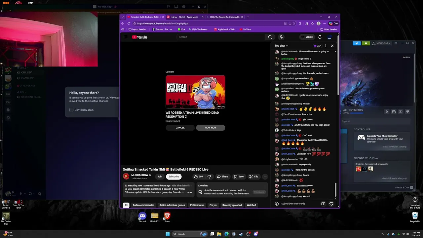Click View all friends who play
Image resolution: width=423 pixels, height=238 pixels.
click(x=394, y=178)
